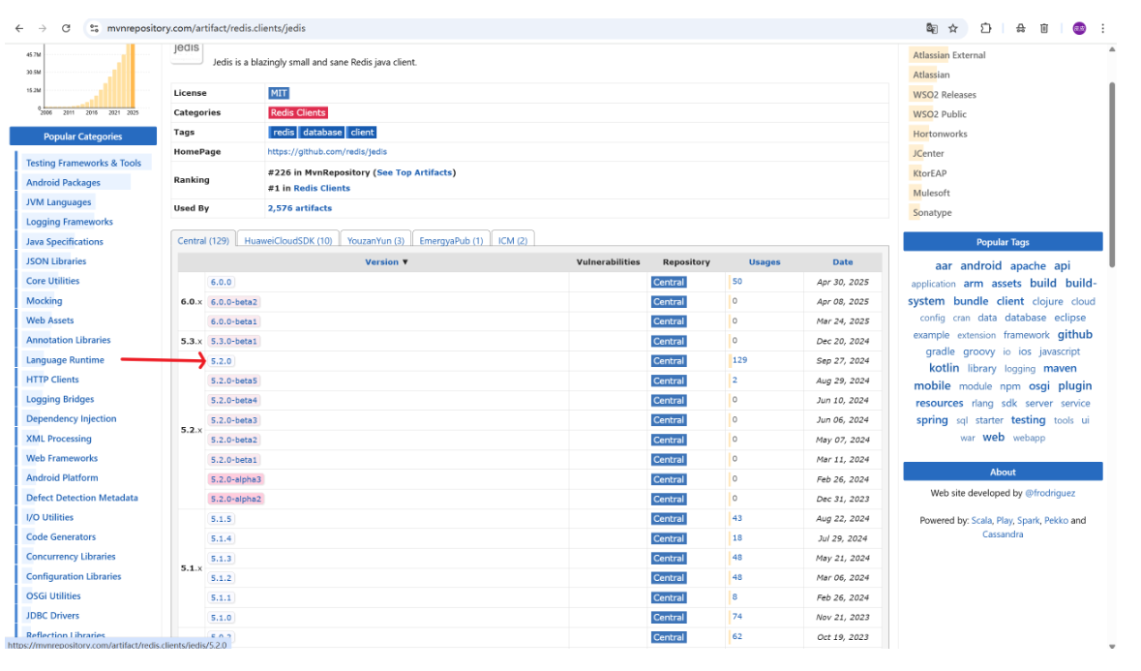Go back using the browser back arrow
The image size is (1141, 671).
click(x=19, y=28)
